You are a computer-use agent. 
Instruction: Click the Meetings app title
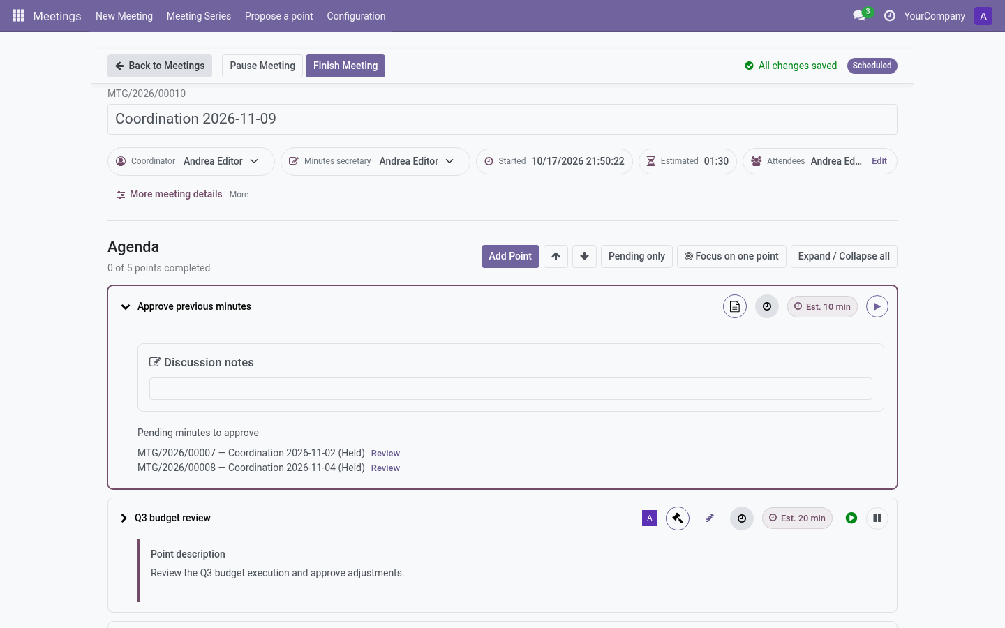point(57,16)
